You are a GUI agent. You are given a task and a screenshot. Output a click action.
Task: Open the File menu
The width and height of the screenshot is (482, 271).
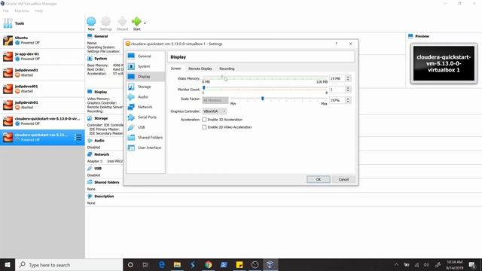tap(5, 11)
